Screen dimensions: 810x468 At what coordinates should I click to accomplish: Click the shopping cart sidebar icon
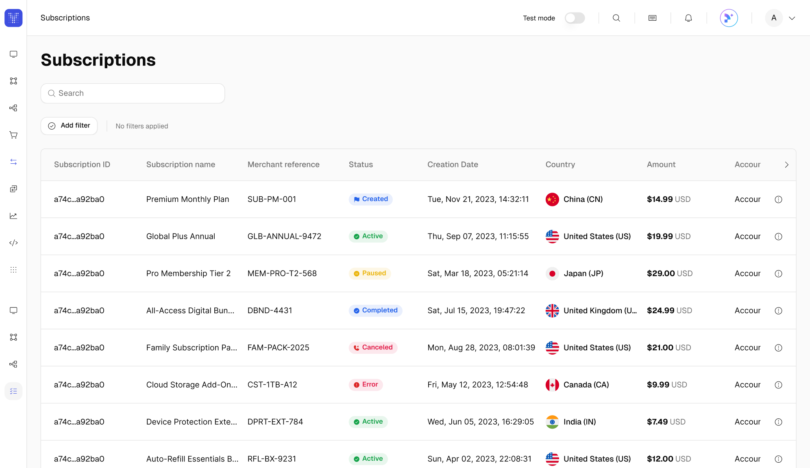13,135
